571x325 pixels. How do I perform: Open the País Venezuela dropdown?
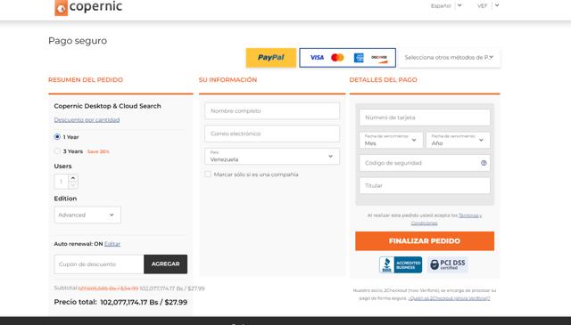point(272,157)
